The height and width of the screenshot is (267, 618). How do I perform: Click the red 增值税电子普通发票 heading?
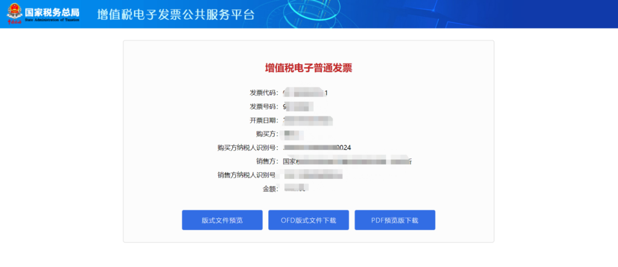point(308,68)
